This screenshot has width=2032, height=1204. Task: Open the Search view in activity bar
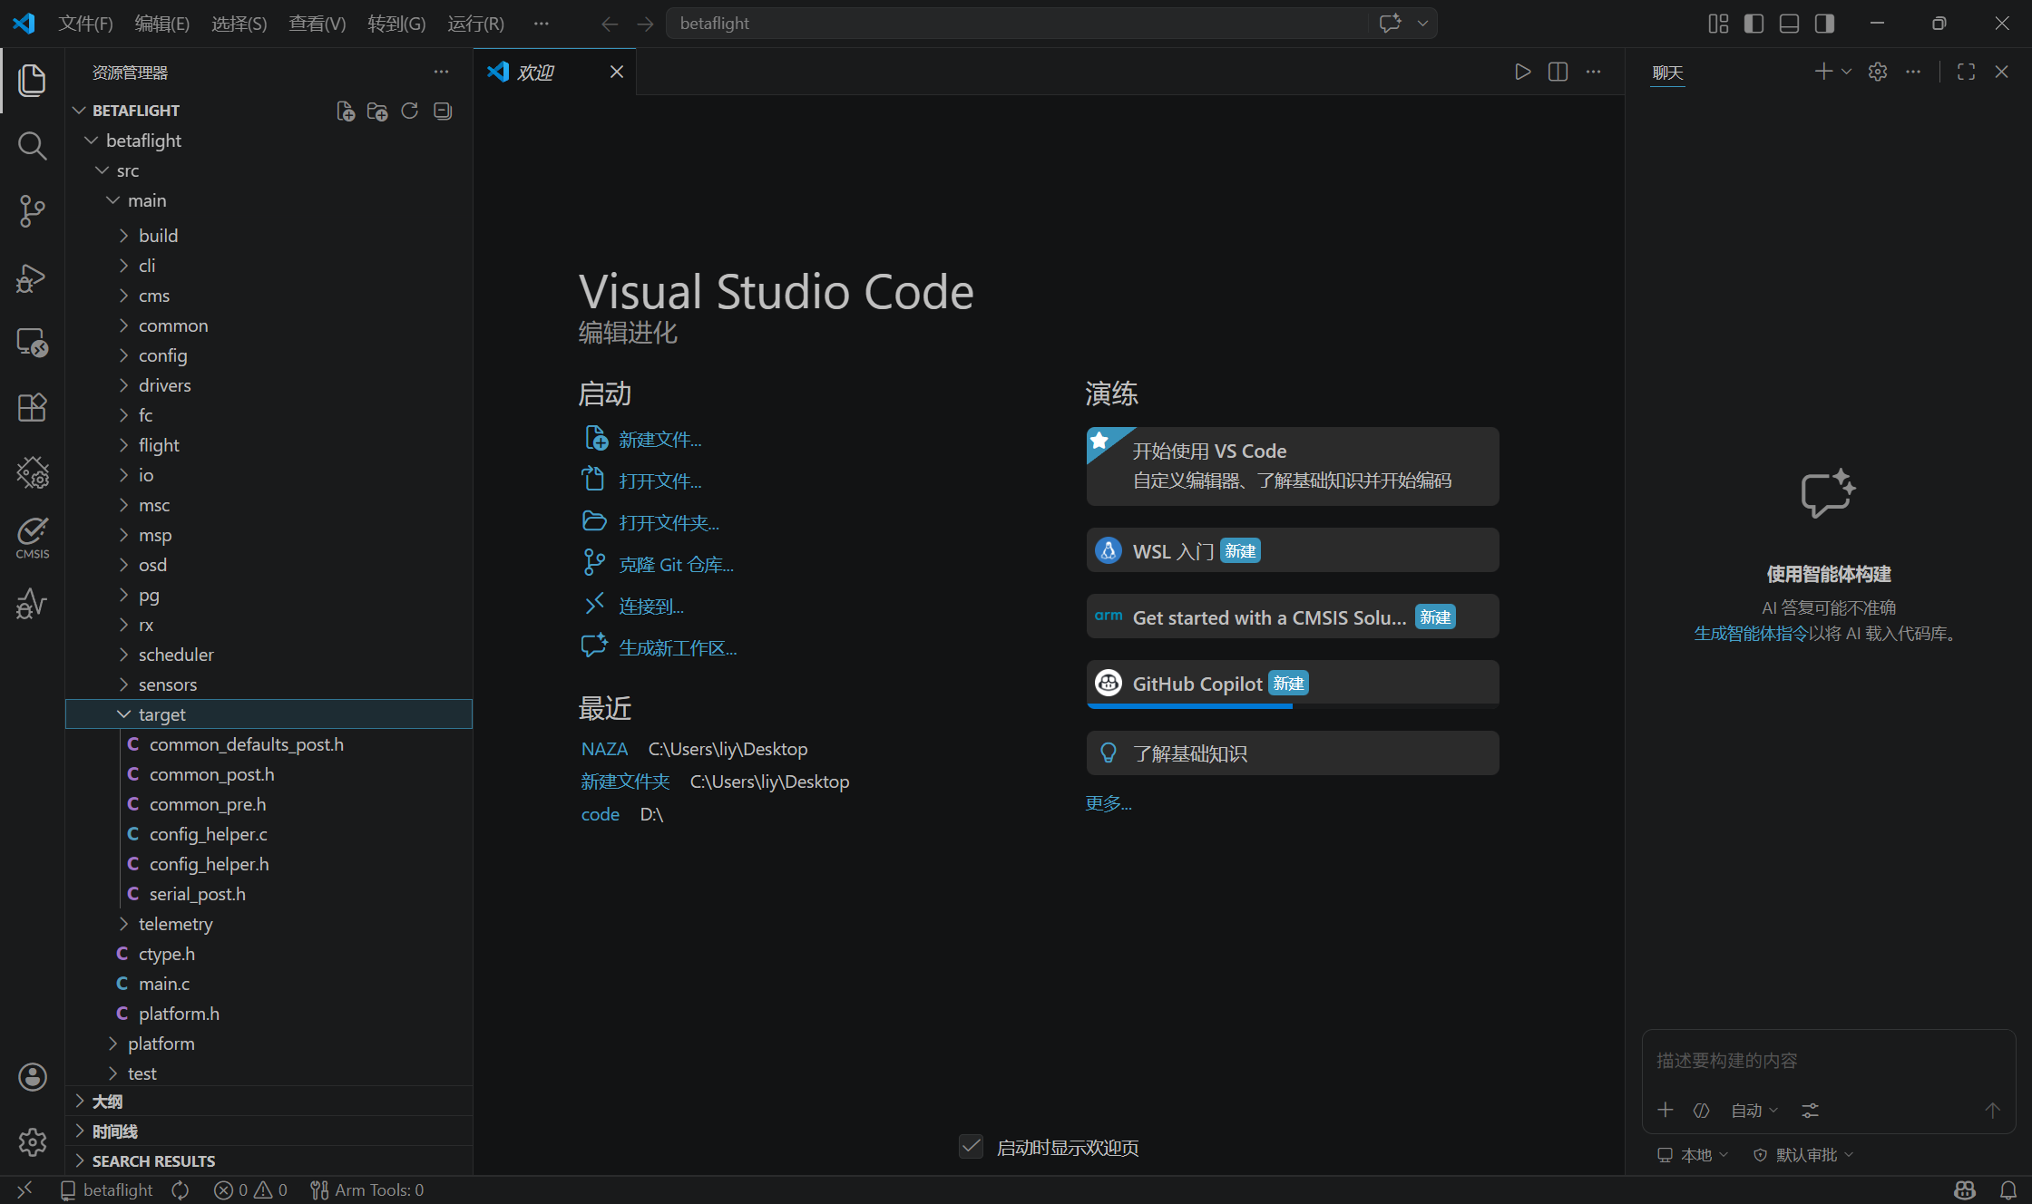coord(33,145)
